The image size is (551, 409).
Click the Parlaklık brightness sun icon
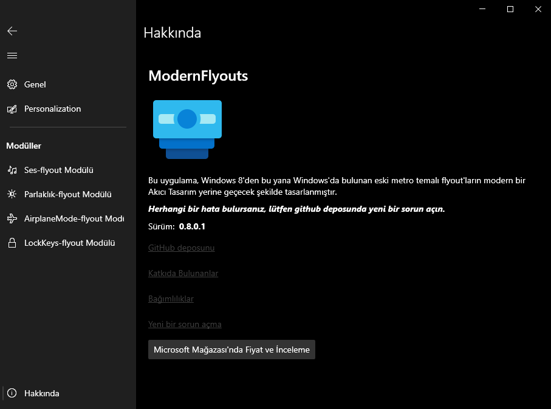coord(12,194)
